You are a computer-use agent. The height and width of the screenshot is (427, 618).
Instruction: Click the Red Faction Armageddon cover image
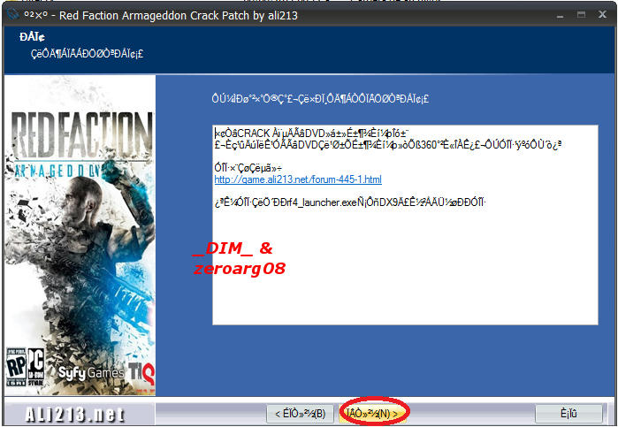(x=80, y=235)
